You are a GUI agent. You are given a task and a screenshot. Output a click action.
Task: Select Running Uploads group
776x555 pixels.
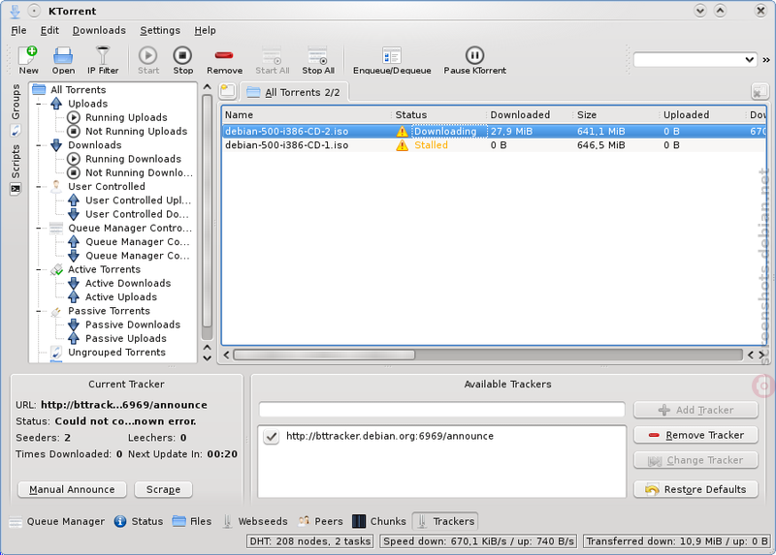126,117
